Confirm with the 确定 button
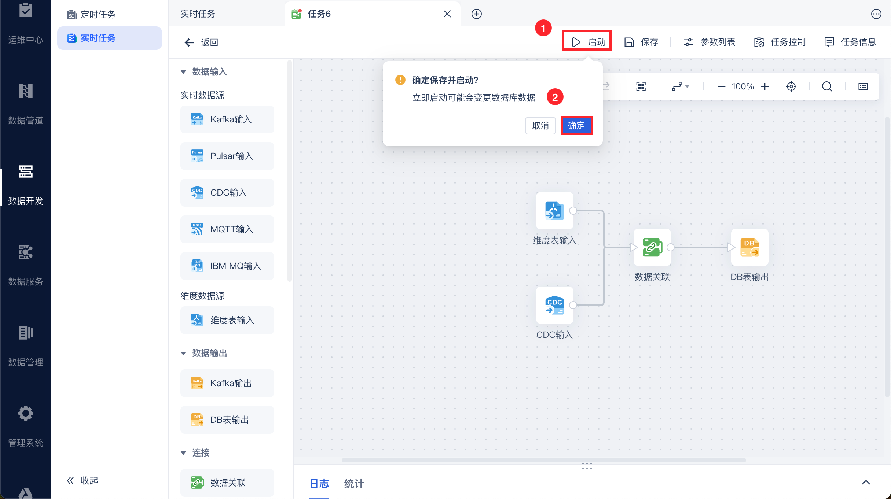 [576, 126]
